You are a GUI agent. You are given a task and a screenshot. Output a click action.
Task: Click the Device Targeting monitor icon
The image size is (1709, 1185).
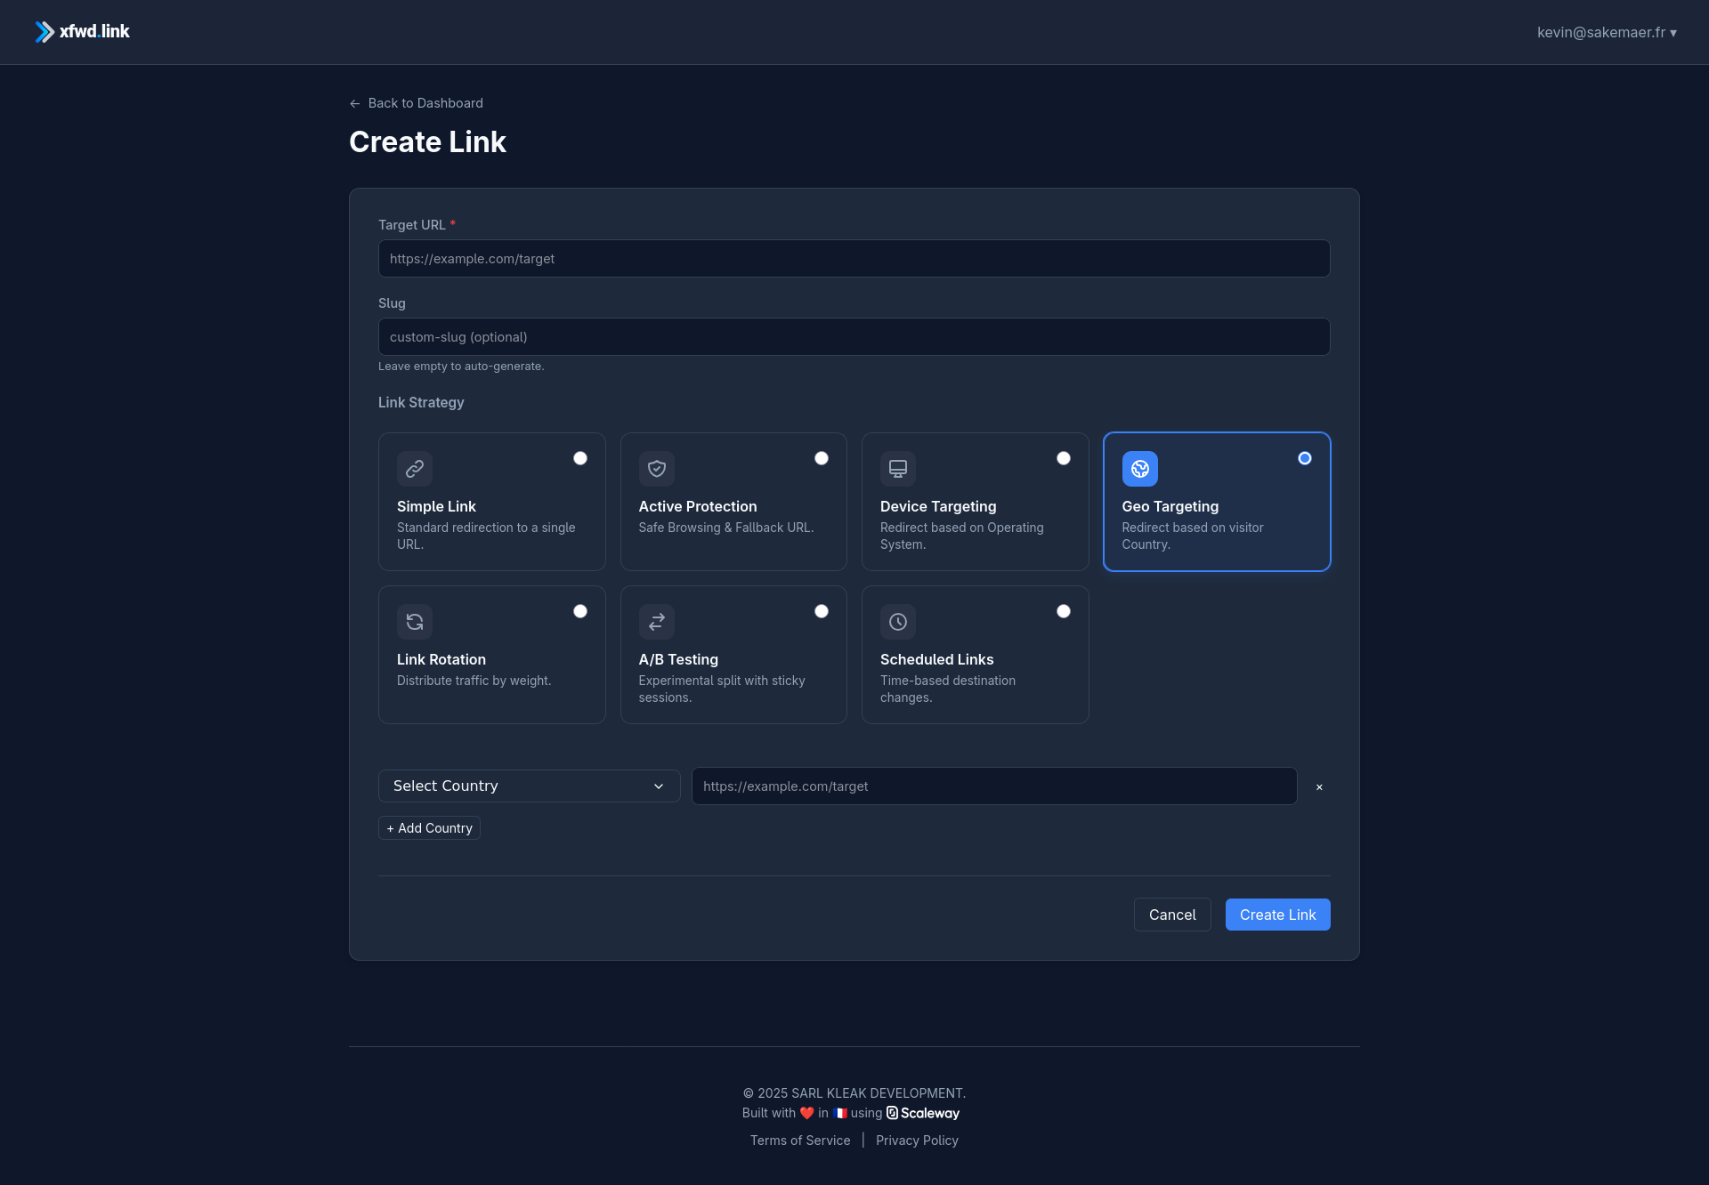pos(898,469)
